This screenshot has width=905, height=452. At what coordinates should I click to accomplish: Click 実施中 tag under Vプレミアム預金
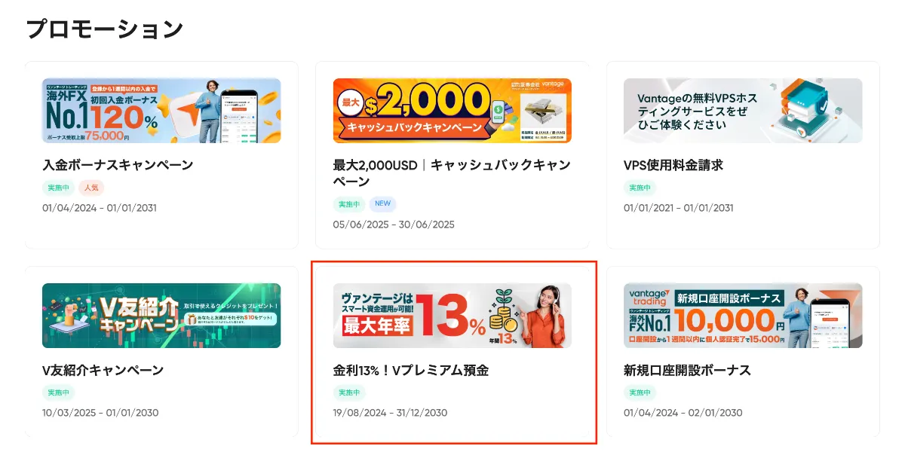click(349, 392)
